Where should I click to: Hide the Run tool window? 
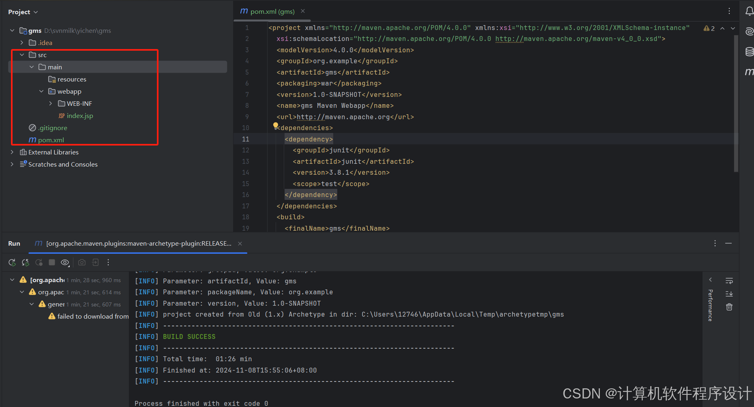728,243
